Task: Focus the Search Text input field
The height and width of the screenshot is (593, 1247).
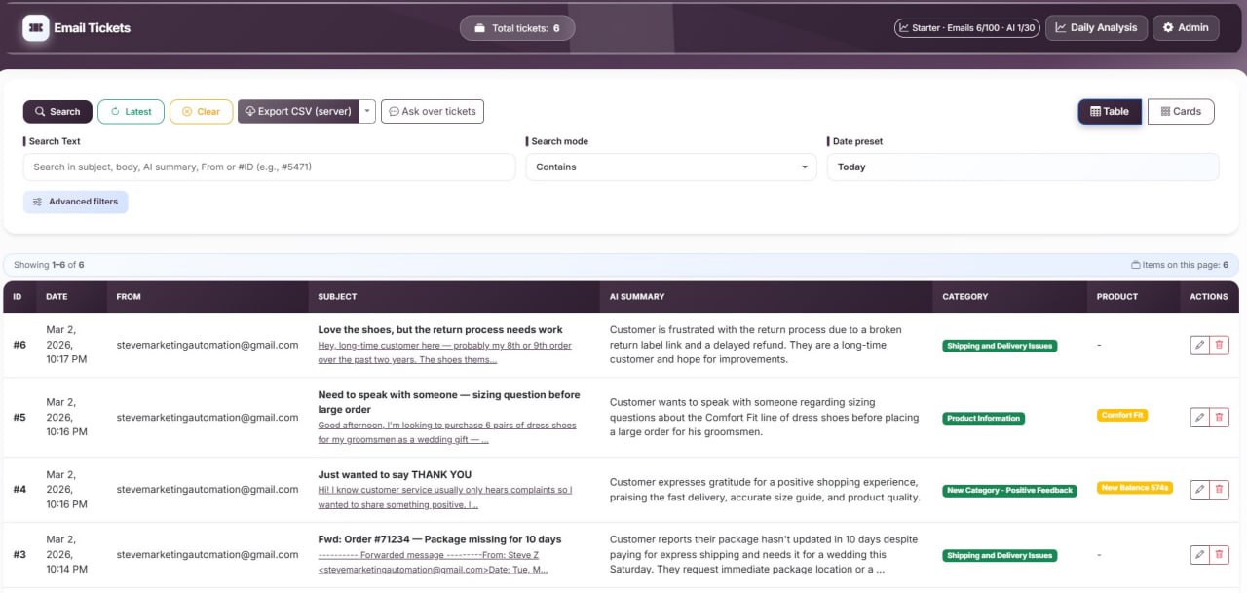Action: tap(269, 167)
